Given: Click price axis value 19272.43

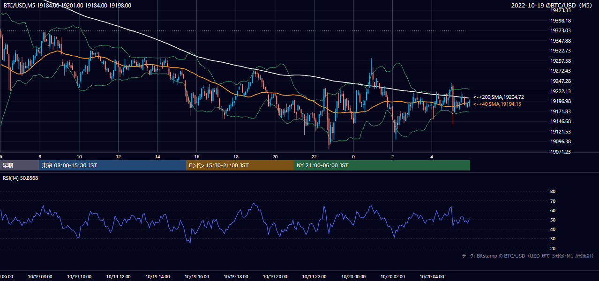Looking at the screenshot, I should 560,71.
